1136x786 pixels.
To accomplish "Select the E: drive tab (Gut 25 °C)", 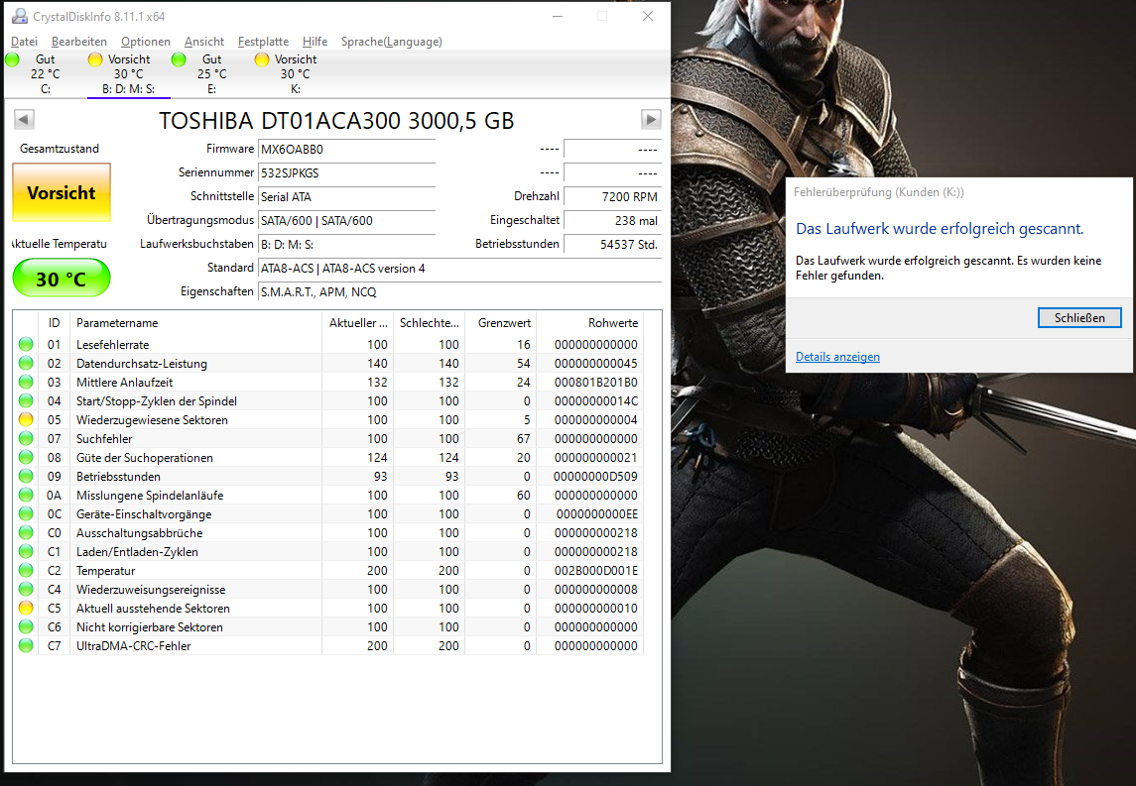I will click(211, 73).
